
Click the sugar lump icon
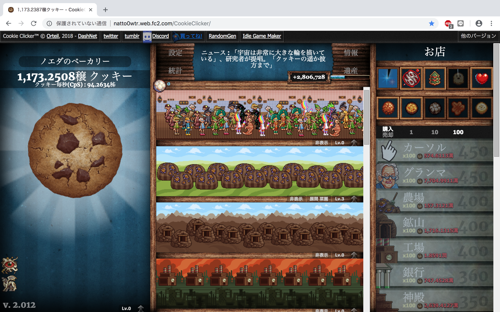[159, 85]
